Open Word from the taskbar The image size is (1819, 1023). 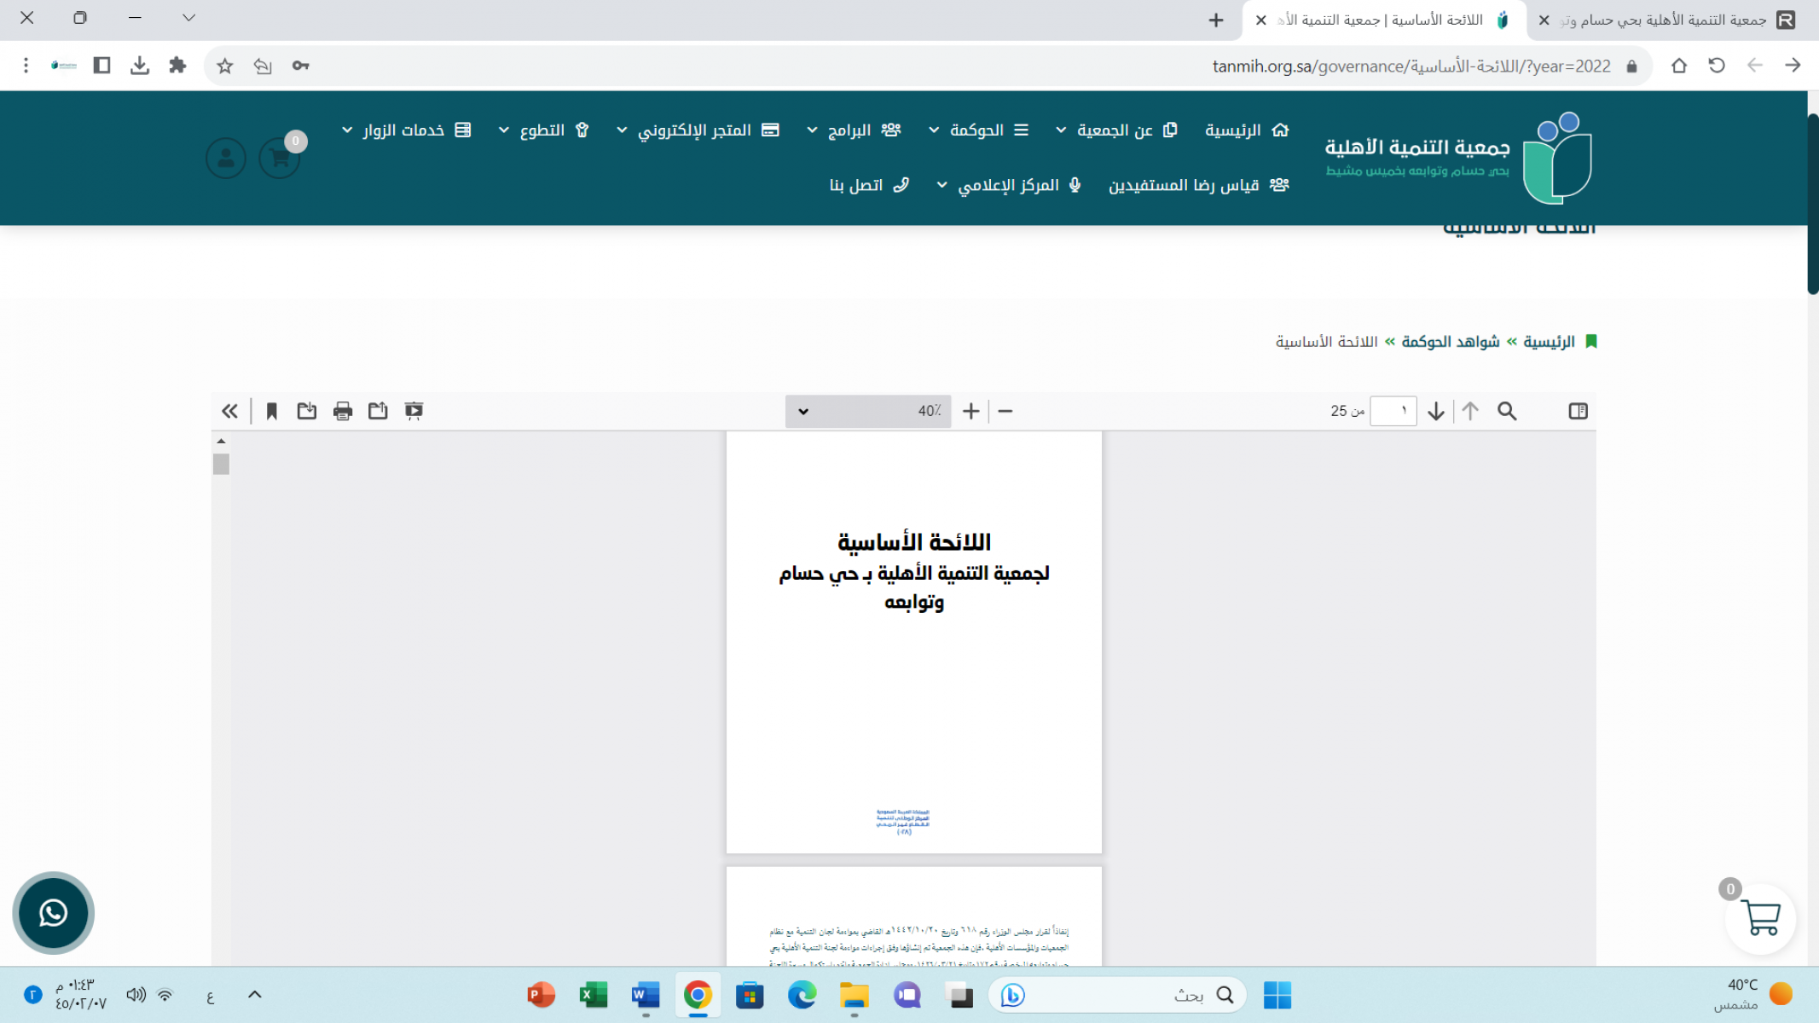point(646,995)
